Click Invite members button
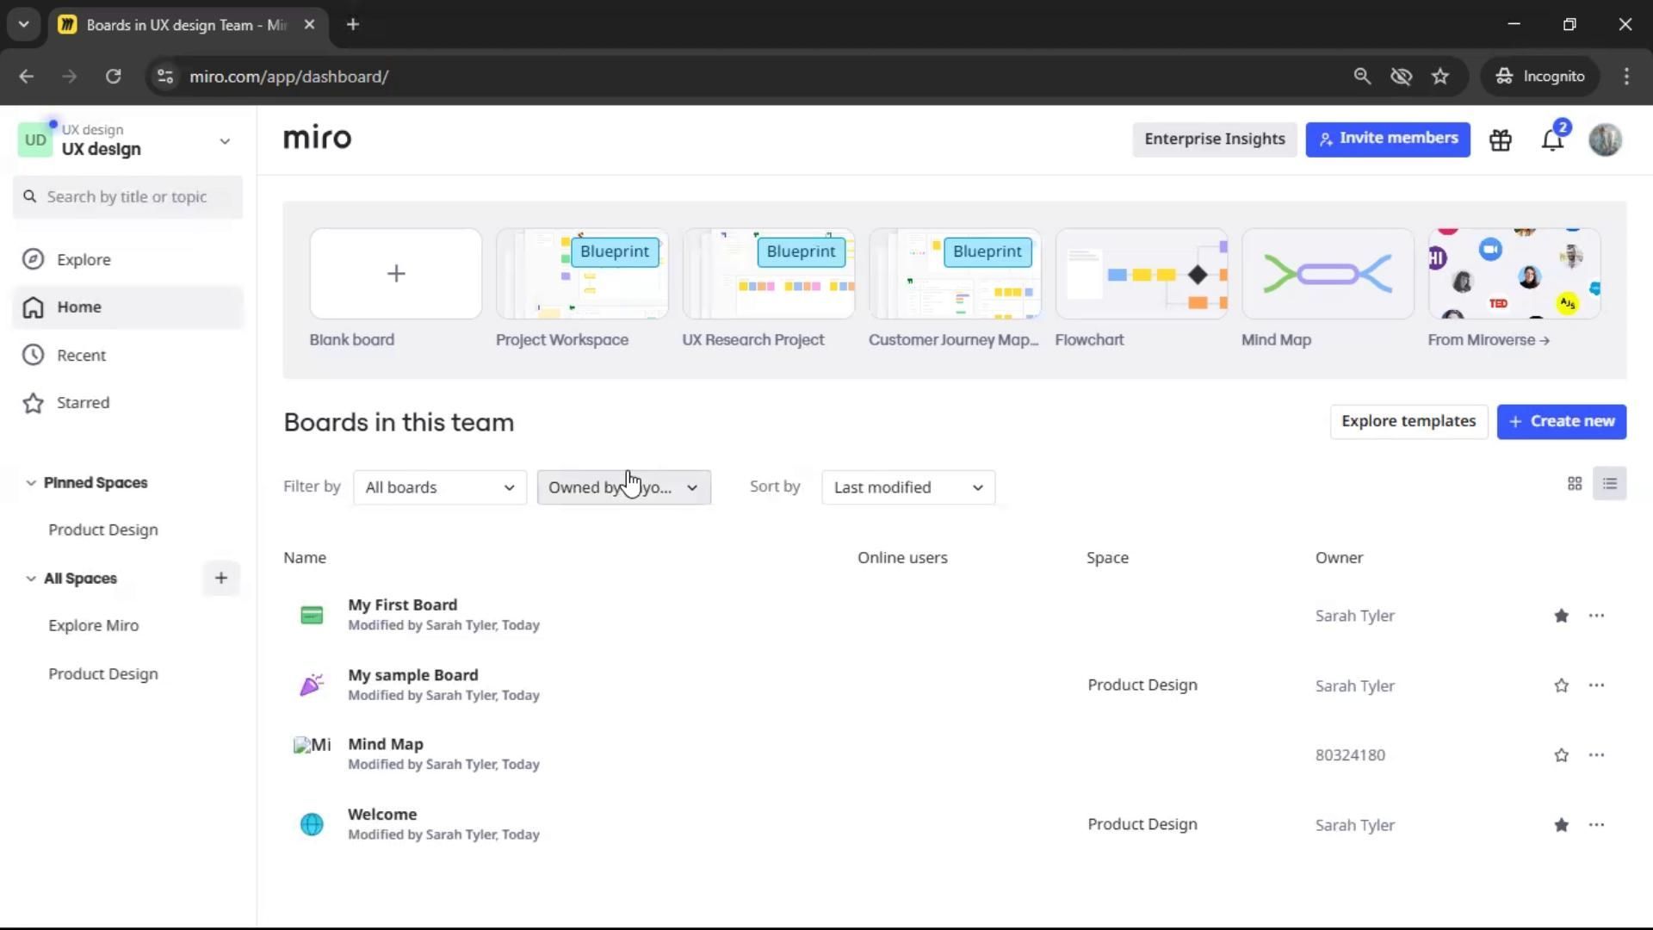Image resolution: width=1653 pixels, height=930 pixels. (1388, 139)
